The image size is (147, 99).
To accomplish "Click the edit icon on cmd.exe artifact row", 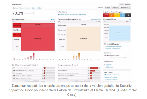I will pos(43,68).
